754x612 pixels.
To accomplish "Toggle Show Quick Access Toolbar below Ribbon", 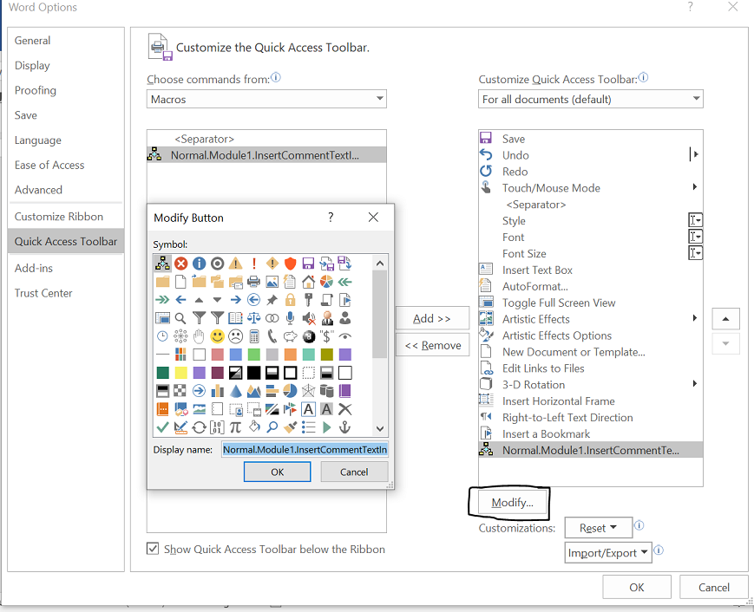I will point(153,549).
